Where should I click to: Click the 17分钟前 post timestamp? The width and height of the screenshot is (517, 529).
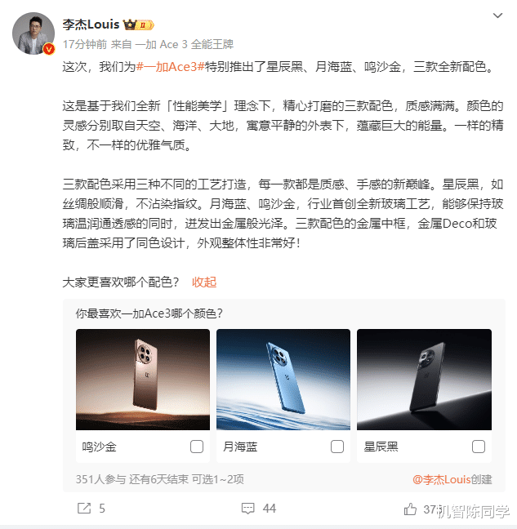coord(85,44)
